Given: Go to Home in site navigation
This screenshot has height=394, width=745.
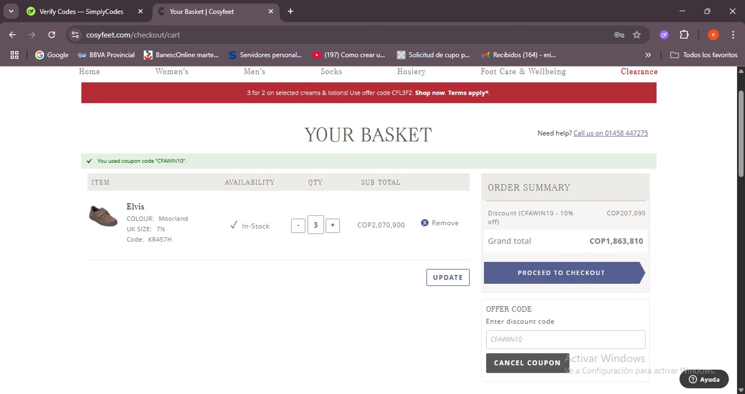Looking at the screenshot, I should (89, 71).
